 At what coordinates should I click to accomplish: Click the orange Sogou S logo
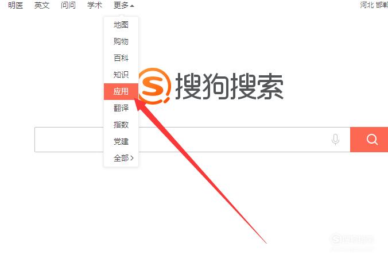pos(154,86)
